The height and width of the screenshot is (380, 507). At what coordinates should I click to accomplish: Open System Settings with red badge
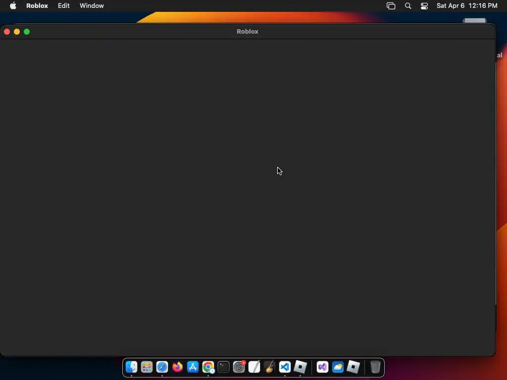[x=239, y=367]
